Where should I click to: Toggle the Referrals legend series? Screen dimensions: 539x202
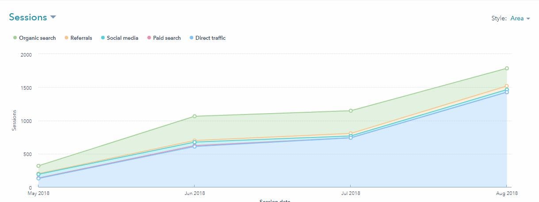(78, 38)
